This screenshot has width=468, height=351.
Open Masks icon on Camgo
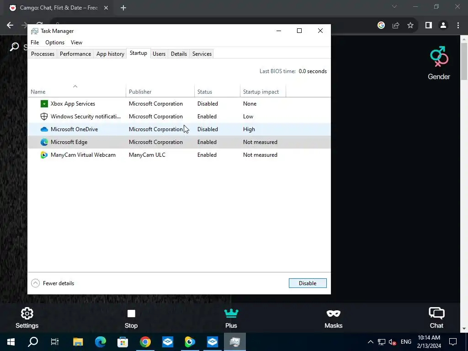point(333,314)
